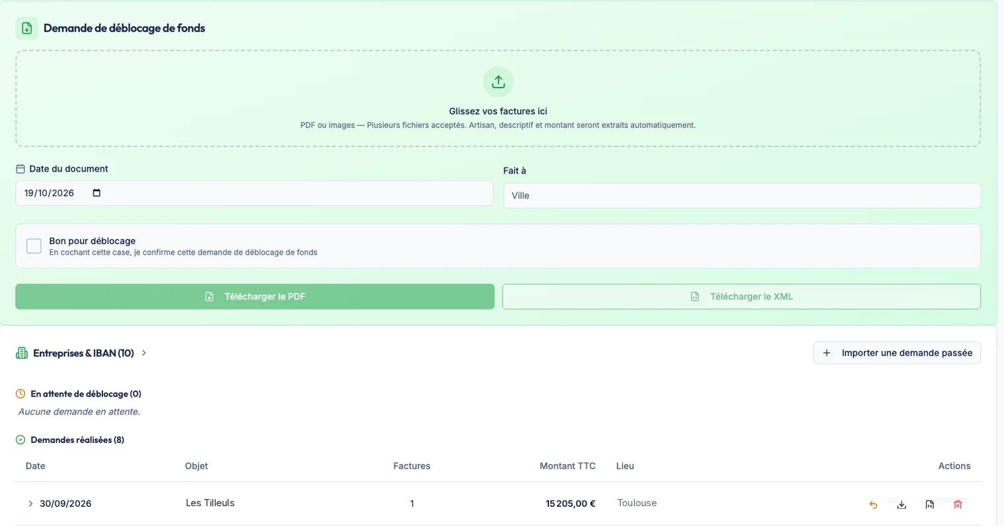
Task: Click the Glissez vos factures ici drop zone
Action: pyautogui.click(x=498, y=98)
